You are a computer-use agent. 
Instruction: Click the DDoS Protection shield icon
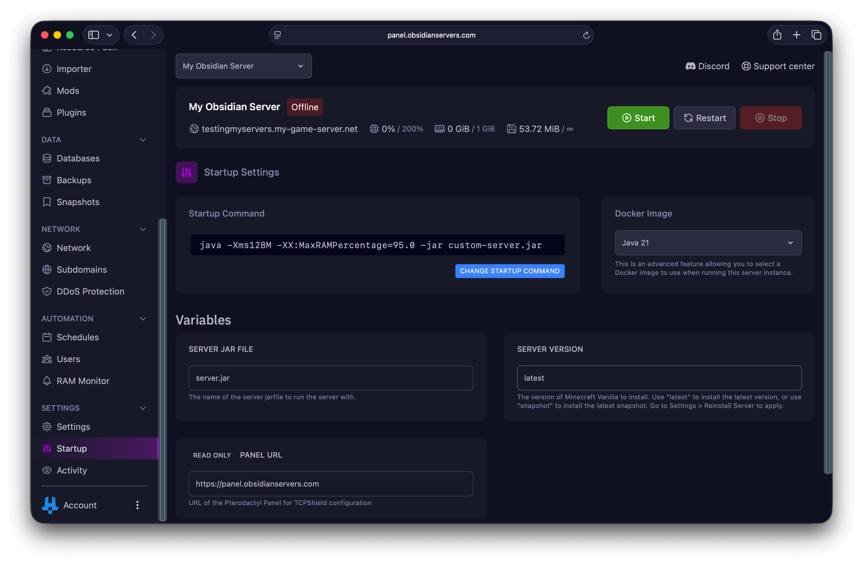click(x=47, y=292)
